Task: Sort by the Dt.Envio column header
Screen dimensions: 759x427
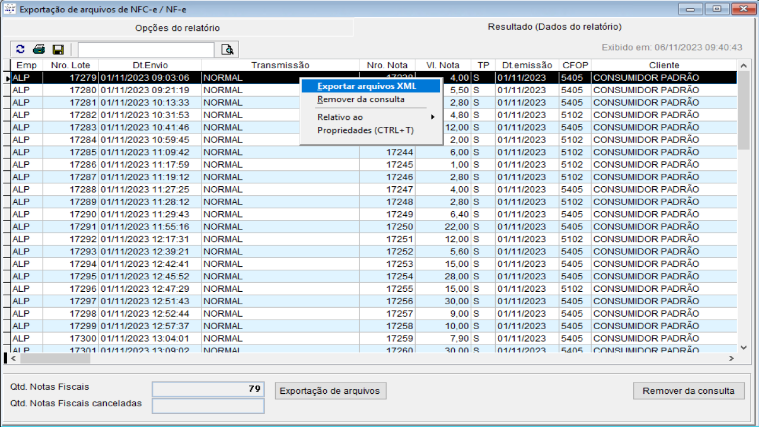Action: (150, 65)
